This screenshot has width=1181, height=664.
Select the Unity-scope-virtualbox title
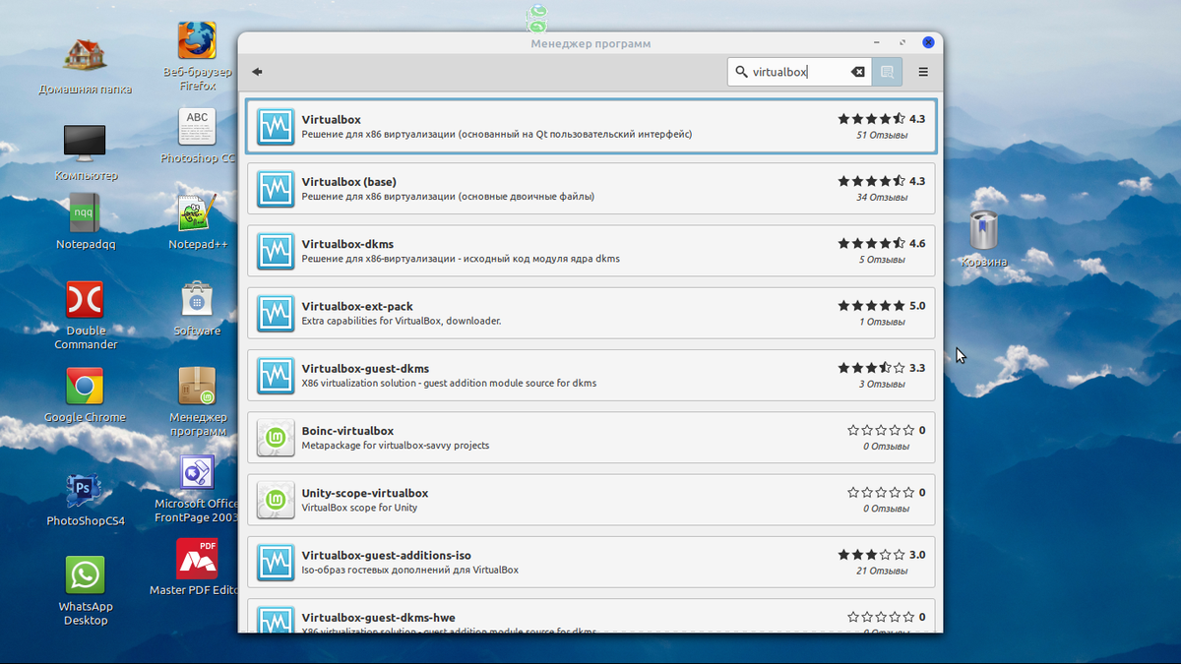click(365, 493)
